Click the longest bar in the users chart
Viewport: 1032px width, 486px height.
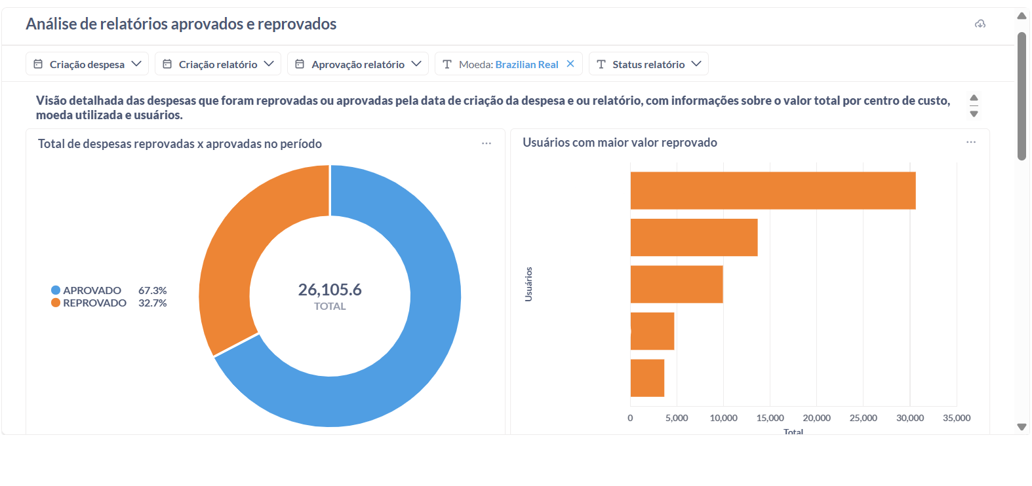[x=772, y=191]
